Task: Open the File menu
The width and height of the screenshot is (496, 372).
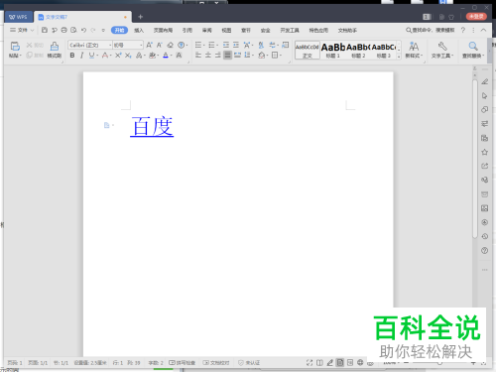Action: tap(22, 30)
